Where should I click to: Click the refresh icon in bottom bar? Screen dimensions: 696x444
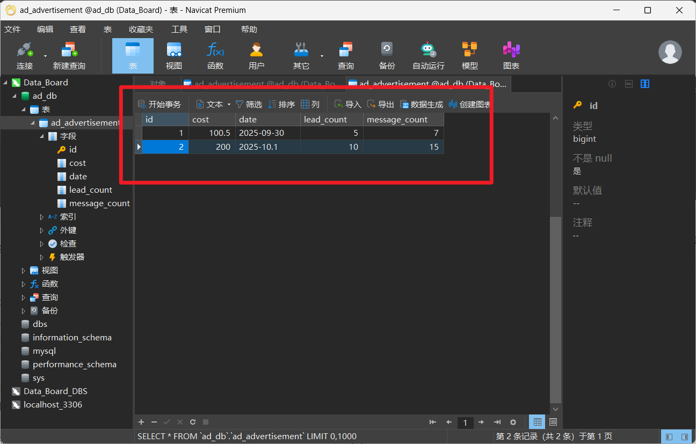(193, 422)
